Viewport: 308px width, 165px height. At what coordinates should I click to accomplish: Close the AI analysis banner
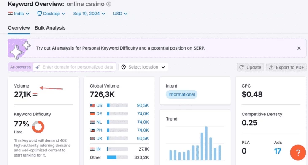point(299,48)
